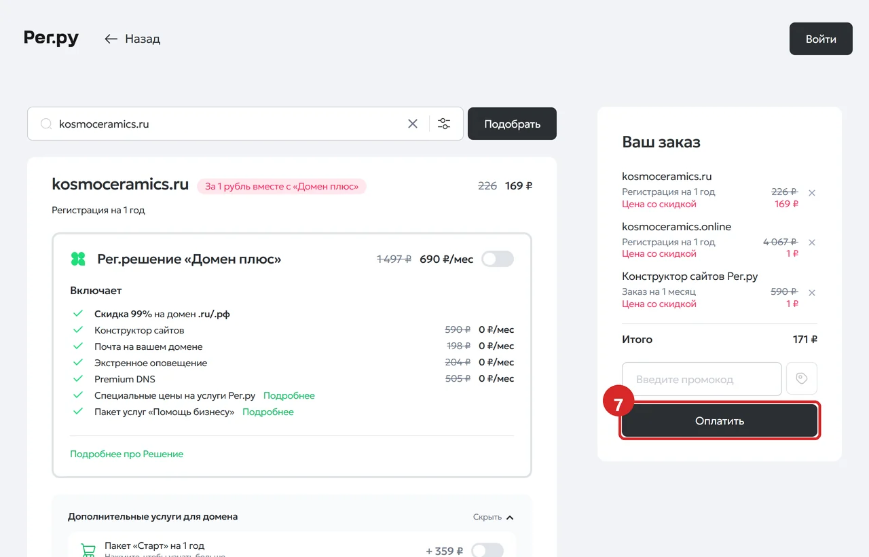Remove kosmoceramics.online from the order
The height and width of the screenshot is (557, 869).
point(812,242)
